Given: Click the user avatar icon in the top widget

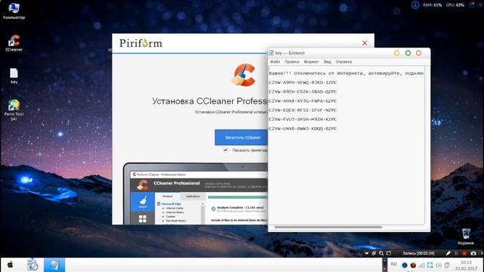Looking at the screenshot, I should click(415, 5).
